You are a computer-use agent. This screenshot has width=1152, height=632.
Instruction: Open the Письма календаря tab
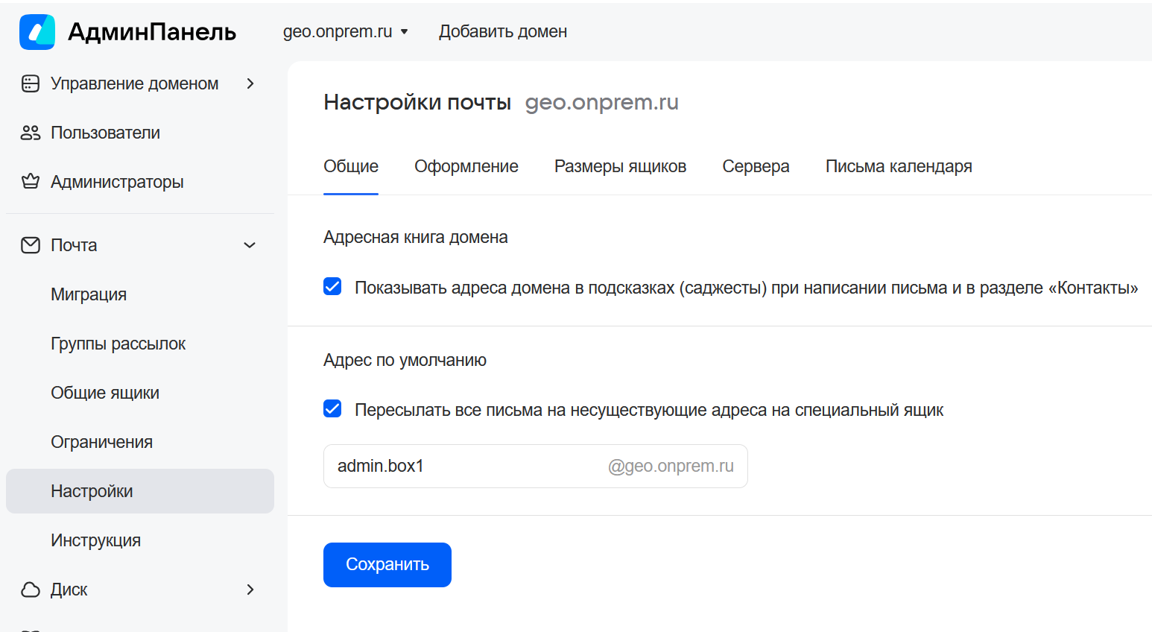pyautogui.click(x=899, y=167)
